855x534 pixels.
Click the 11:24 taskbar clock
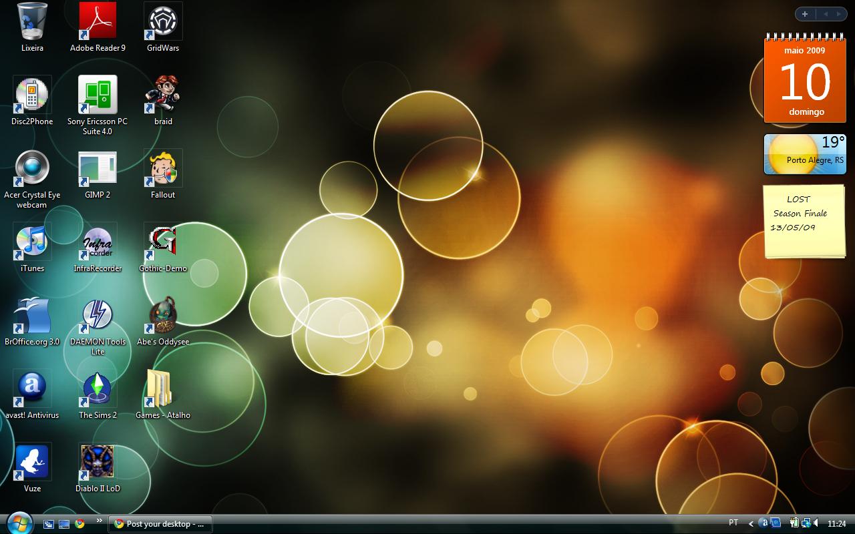pyautogui.click(x=836, y=524)
